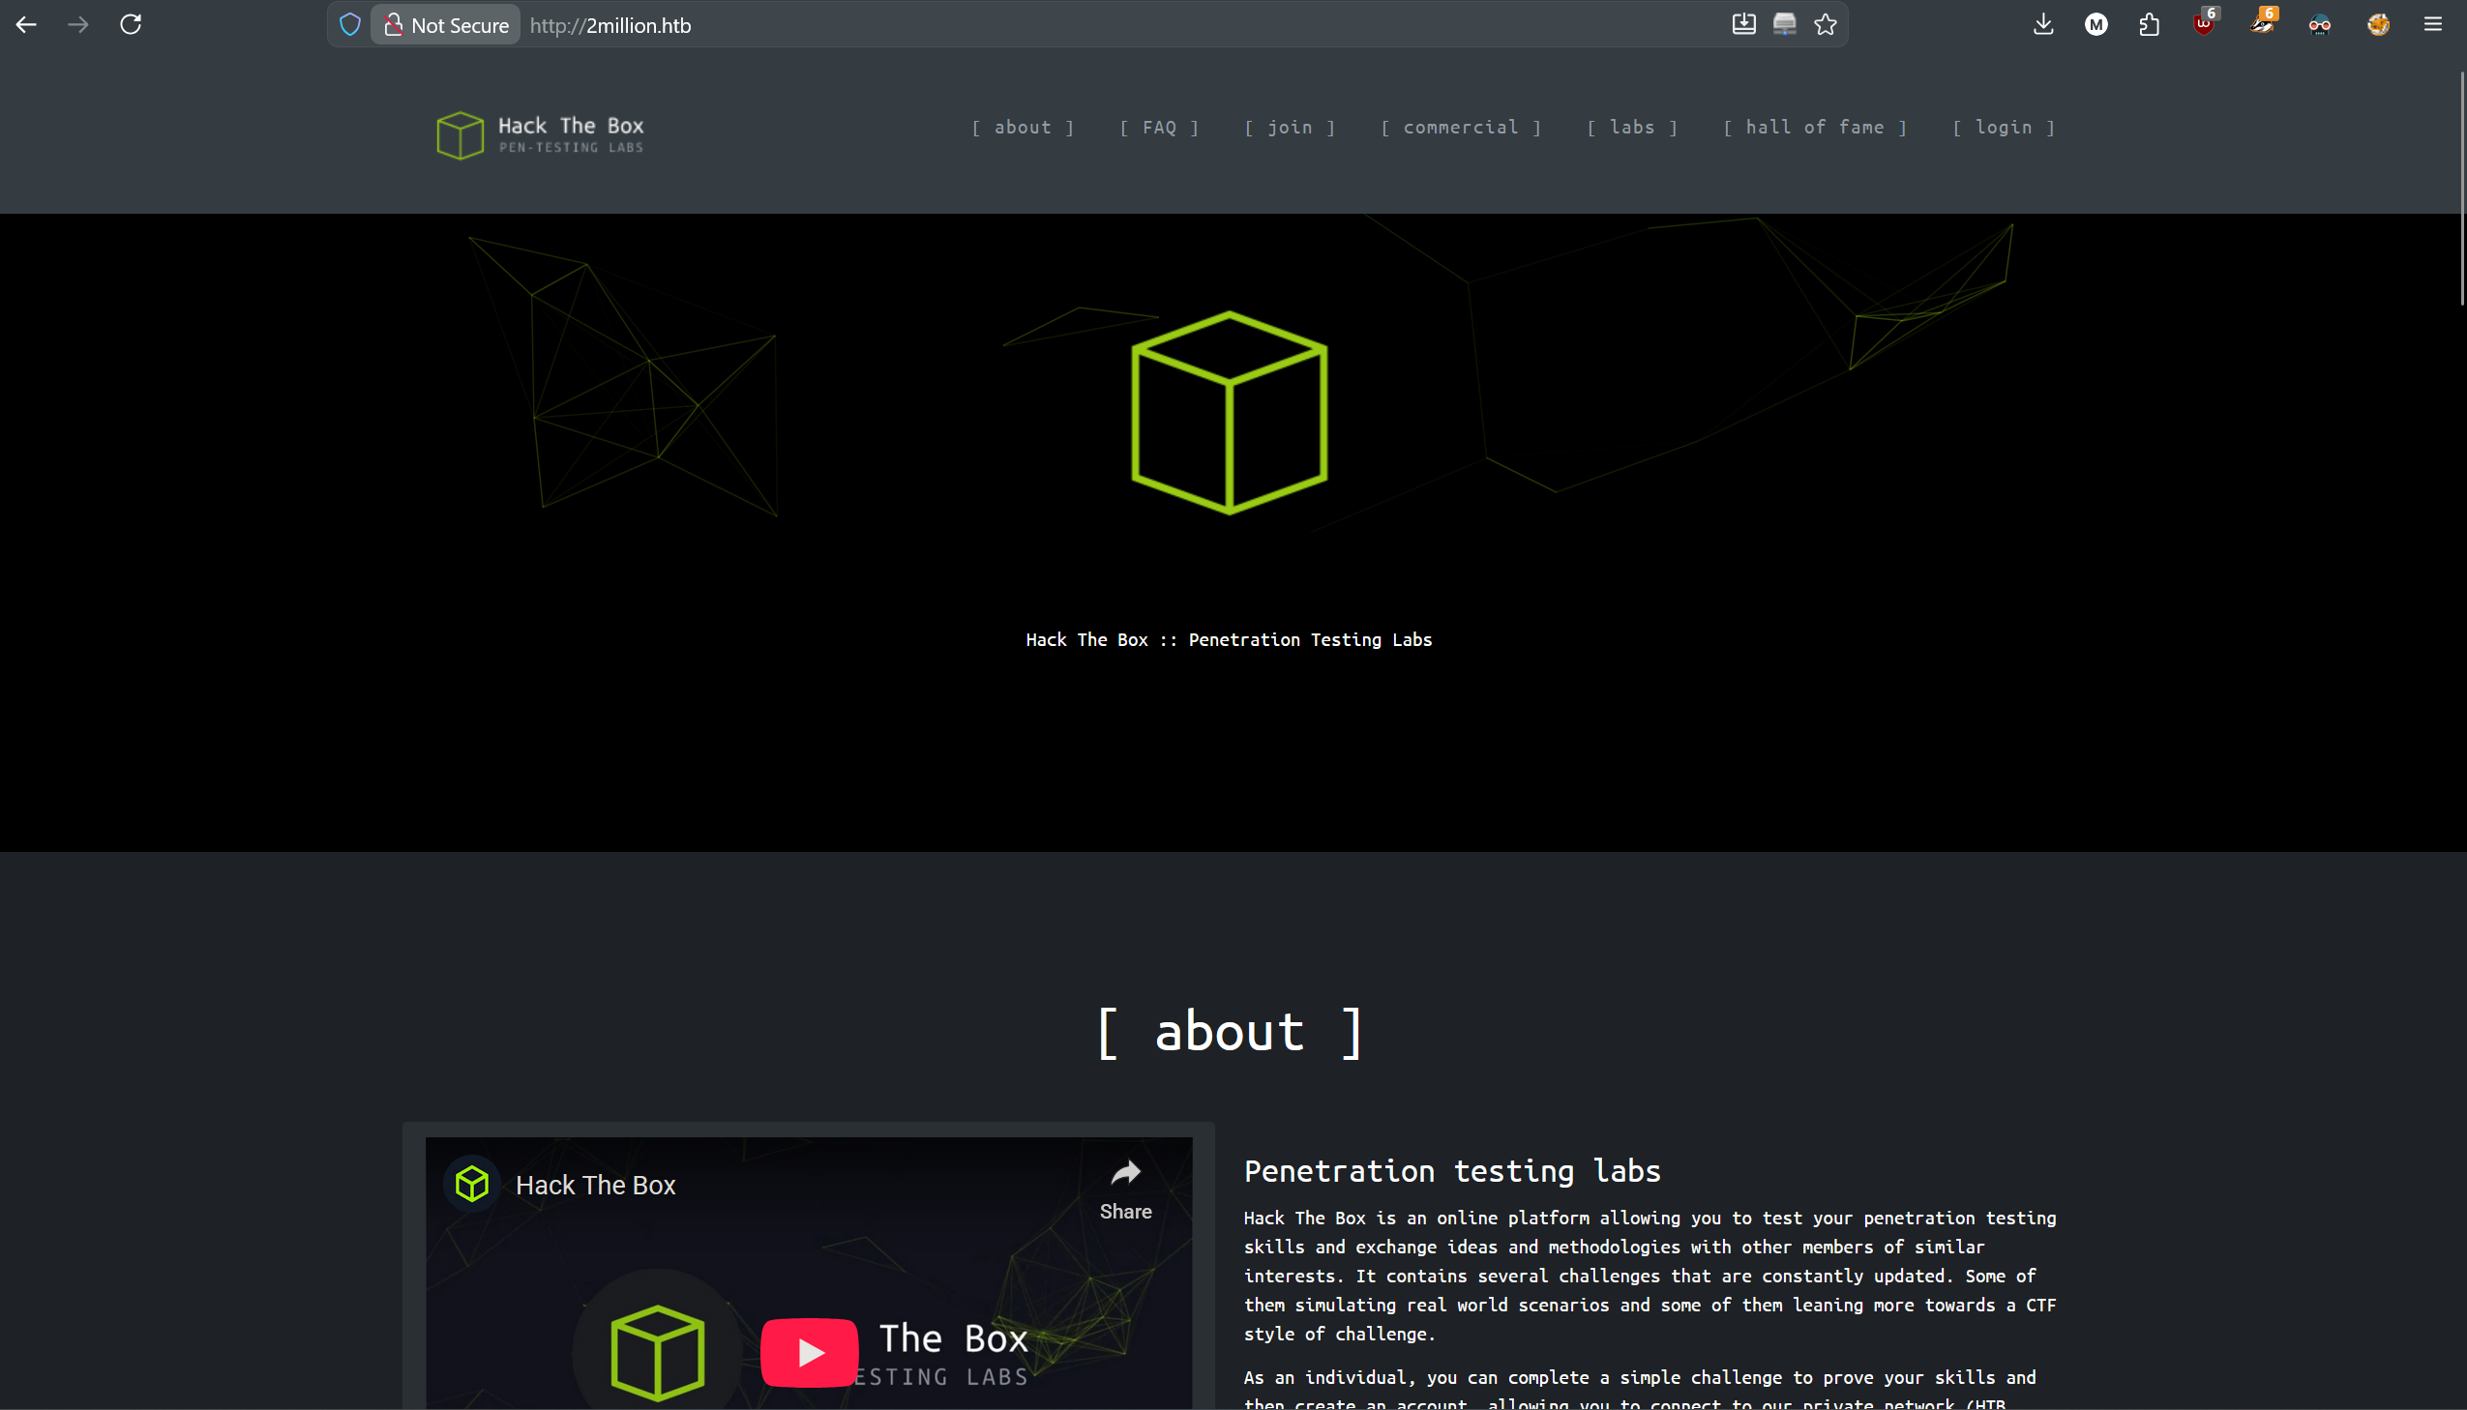Viewport: 2467px width, 1410px height.
Task: Click the network server icon next to the star
Action: (1784, 24)
